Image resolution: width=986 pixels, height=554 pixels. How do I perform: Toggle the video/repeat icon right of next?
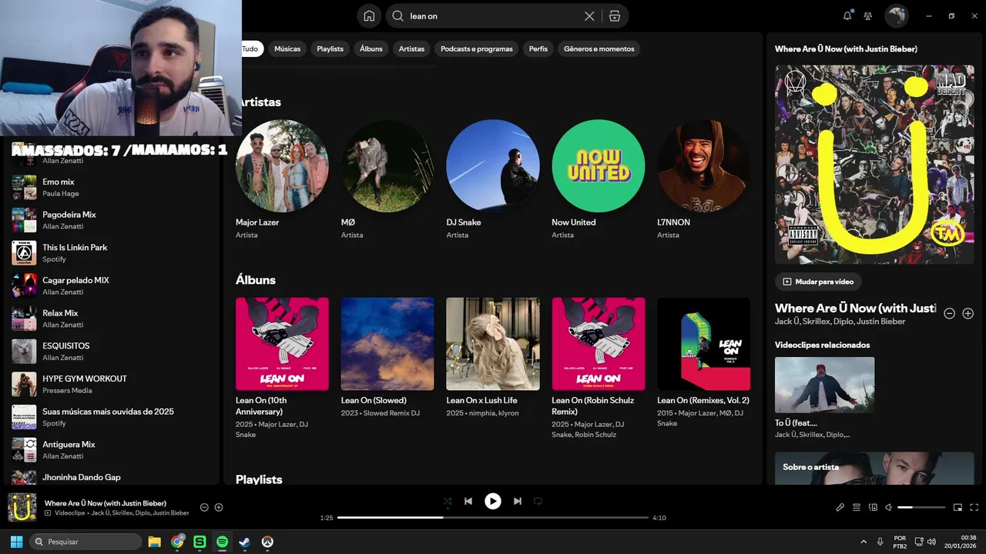(x=538, y=501)
